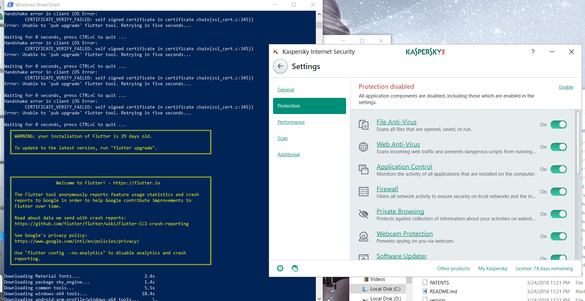The height and width of the screenshot is (301, 585).
Task: Maximize the Windows PowerShell window
Action: point(294,5)
